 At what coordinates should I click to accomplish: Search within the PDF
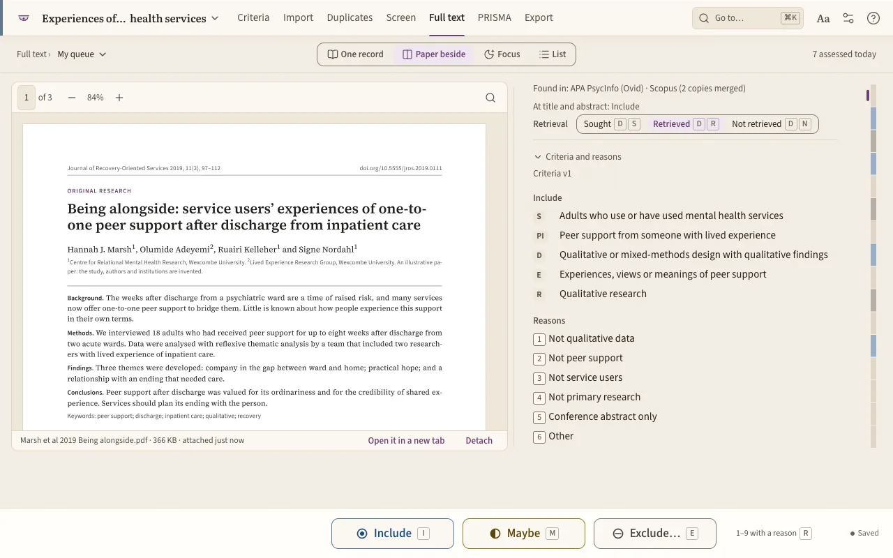click(x=490, y=98)
